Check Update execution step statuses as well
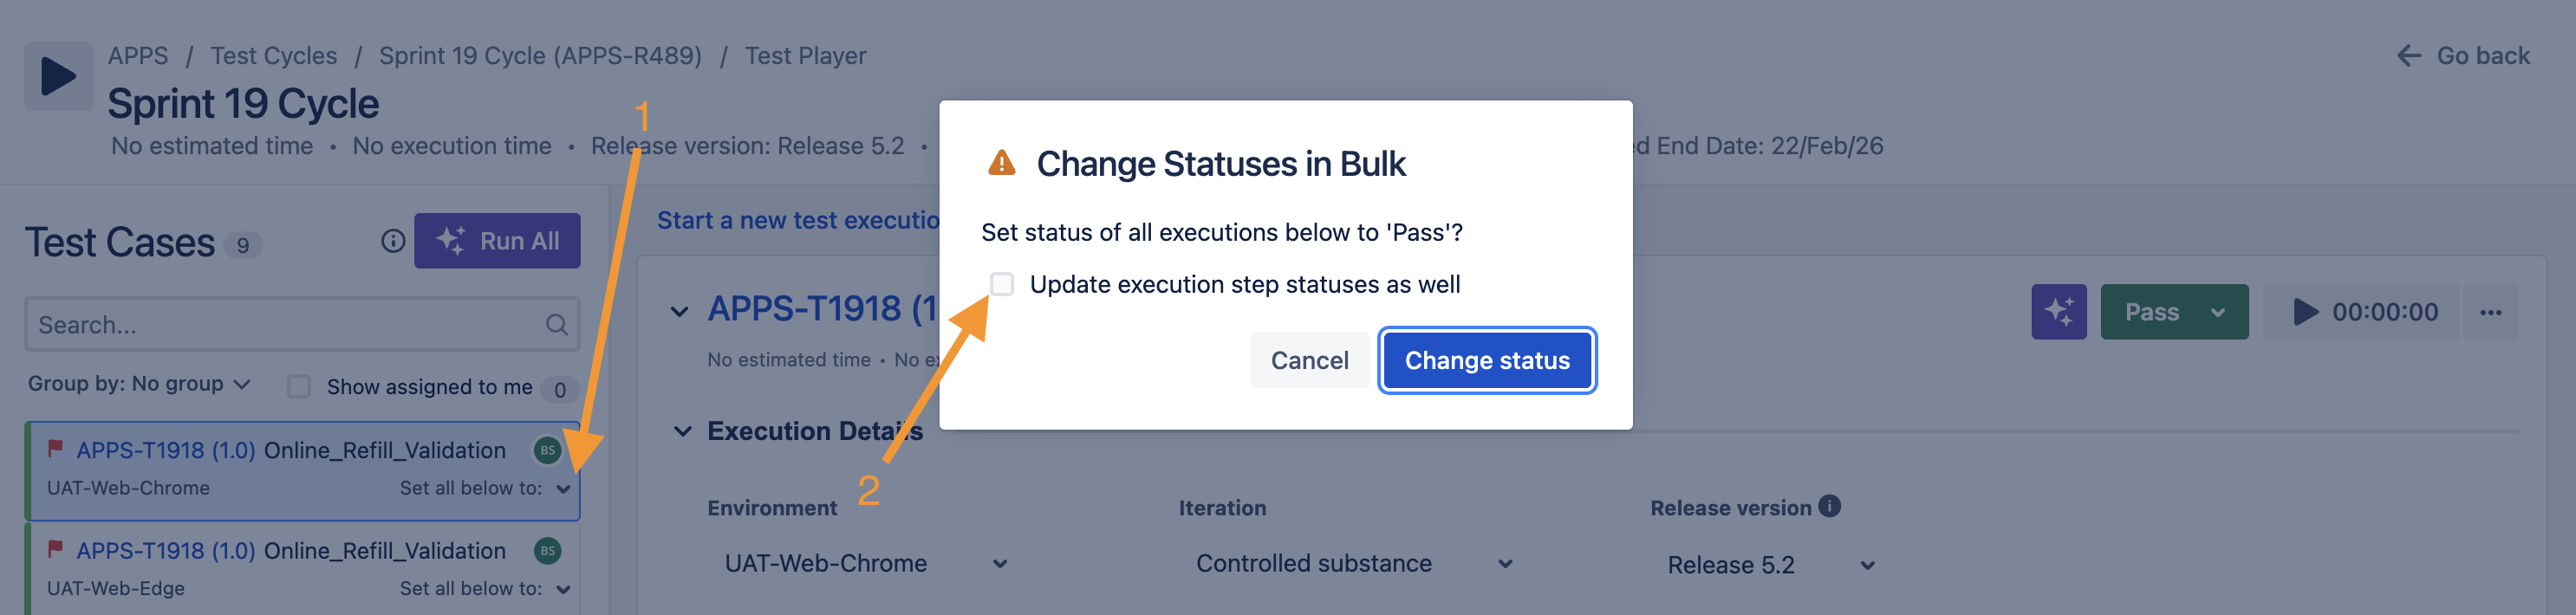 [x=1001, y=284]
